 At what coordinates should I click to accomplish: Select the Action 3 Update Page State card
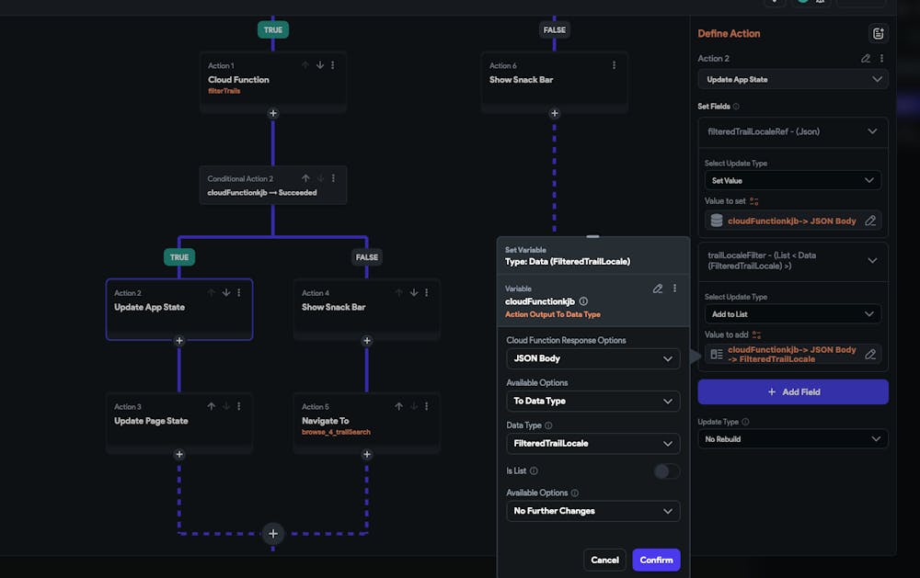pos(179,422)
